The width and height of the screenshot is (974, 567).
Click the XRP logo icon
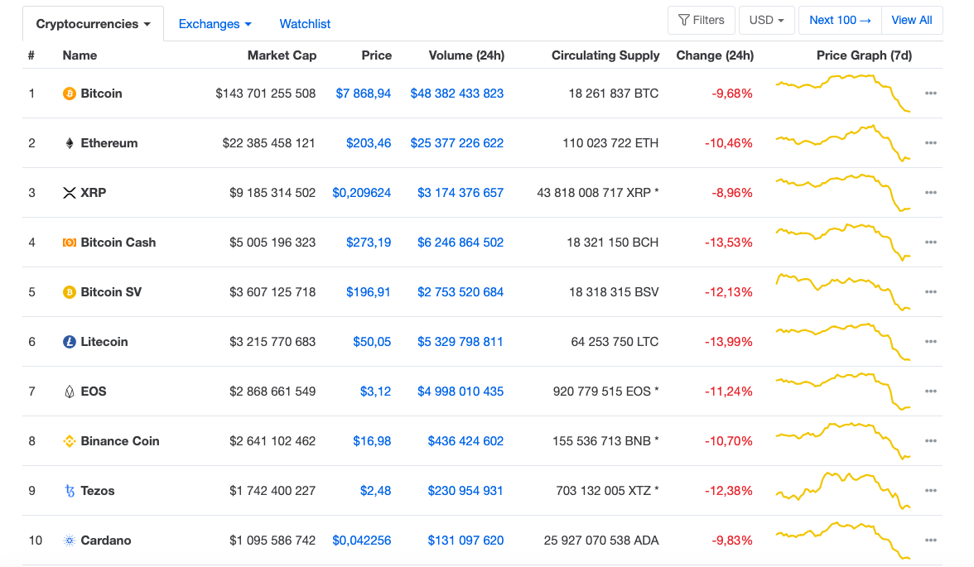coord(70,193)
